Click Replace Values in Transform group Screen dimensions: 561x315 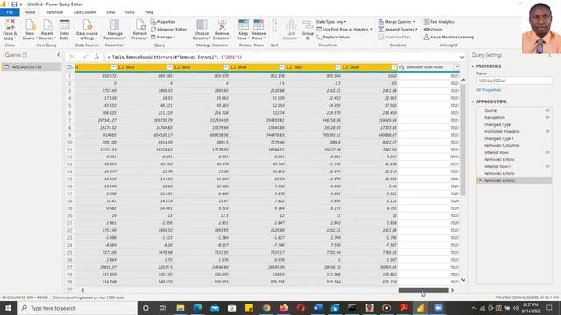333,37
